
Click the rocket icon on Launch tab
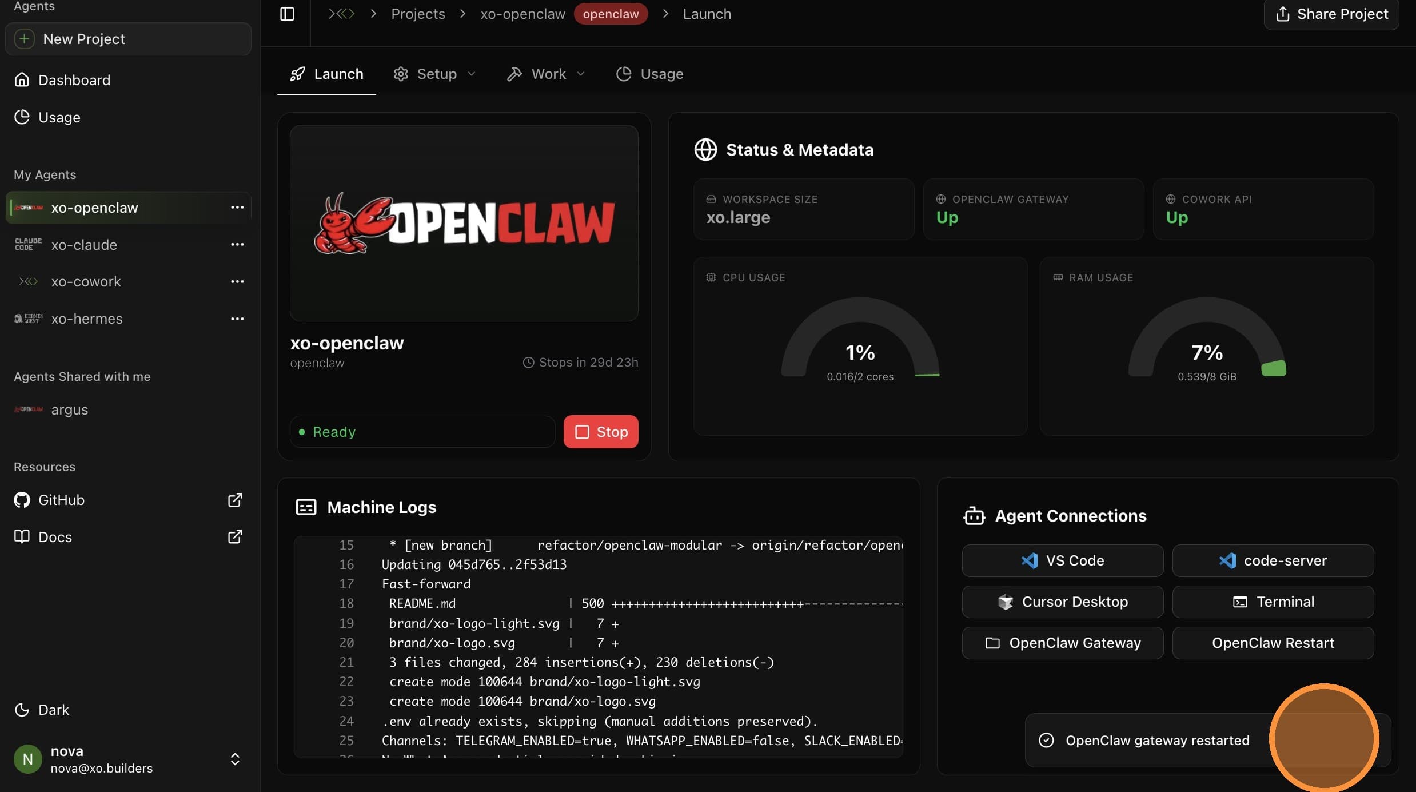point(297,74)
